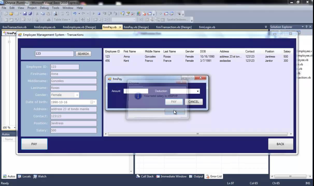314x186 pixels.
Task: Open the Debug menu
Action: coord(44,8)
